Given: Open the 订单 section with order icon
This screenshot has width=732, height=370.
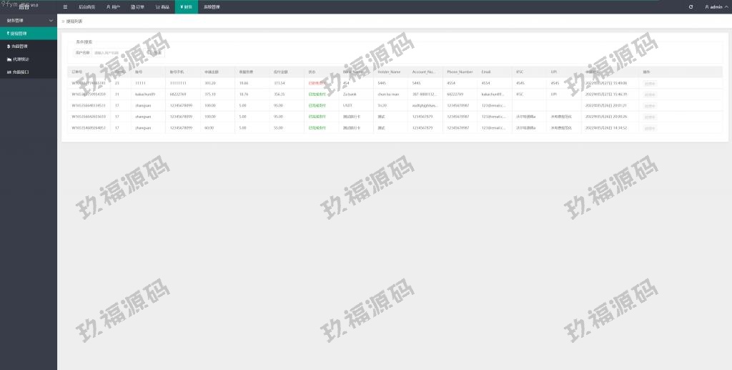Looking at the screenshot, I should pyautogui.click(x=137, y=6).
